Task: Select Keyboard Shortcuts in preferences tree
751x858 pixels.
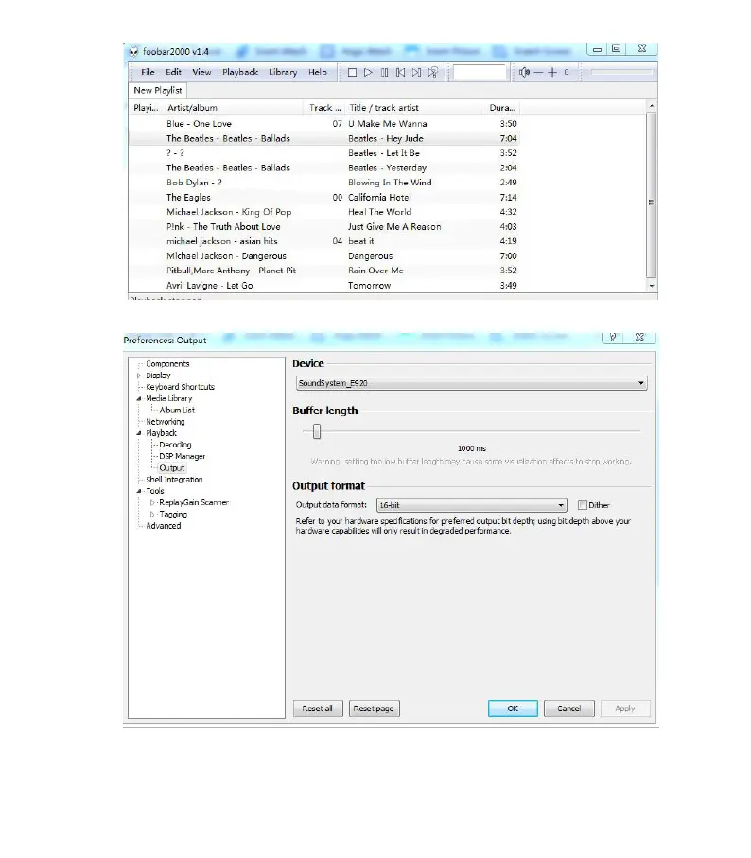Action: click(180, 387)
